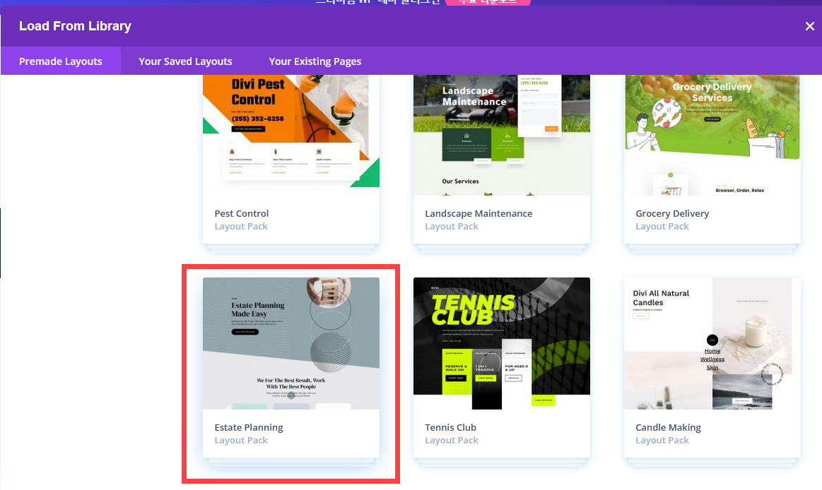Click the Load From Library heading
Viewport: 822px width, 490px height.
click(75, 26)
